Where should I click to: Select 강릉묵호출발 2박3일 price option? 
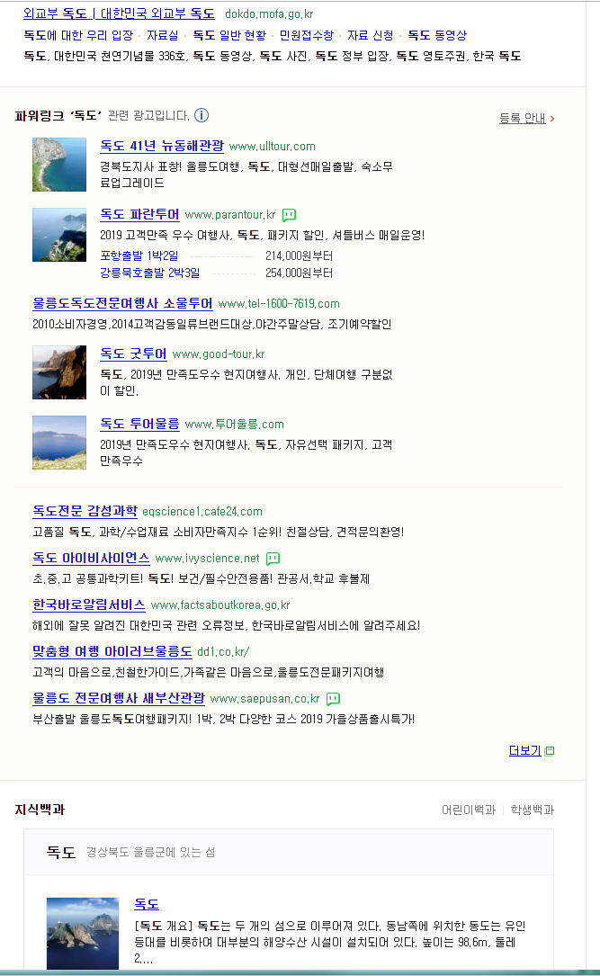pyautogui.click(x=150, y=273)
